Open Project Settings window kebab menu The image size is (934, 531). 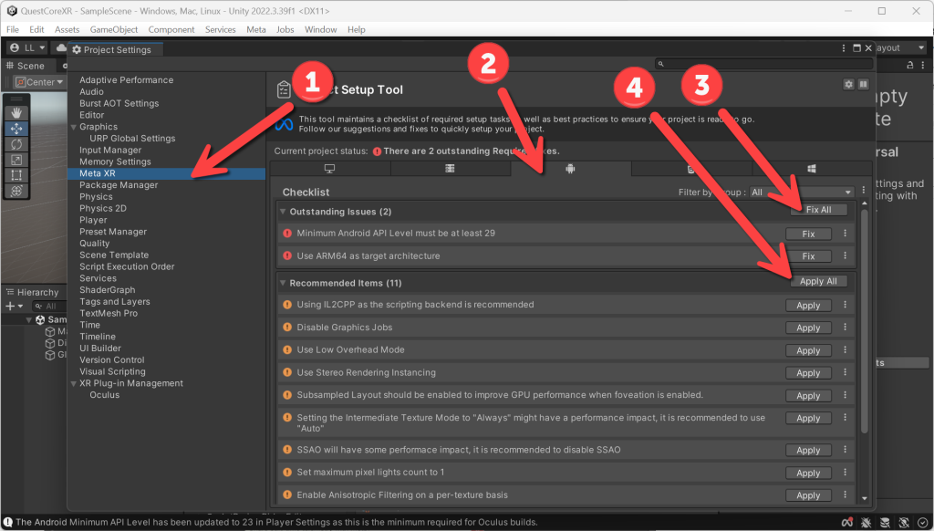[844, 48]
